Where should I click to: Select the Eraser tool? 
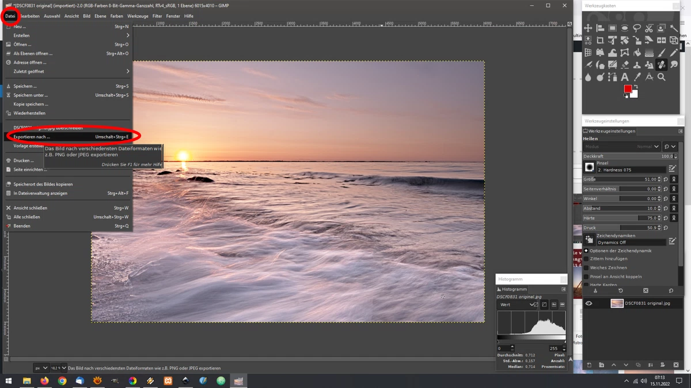click(625, 64)
